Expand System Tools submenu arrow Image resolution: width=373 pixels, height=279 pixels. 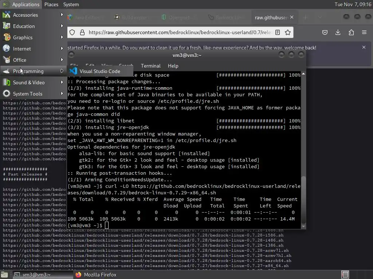(x=62, y=93)
